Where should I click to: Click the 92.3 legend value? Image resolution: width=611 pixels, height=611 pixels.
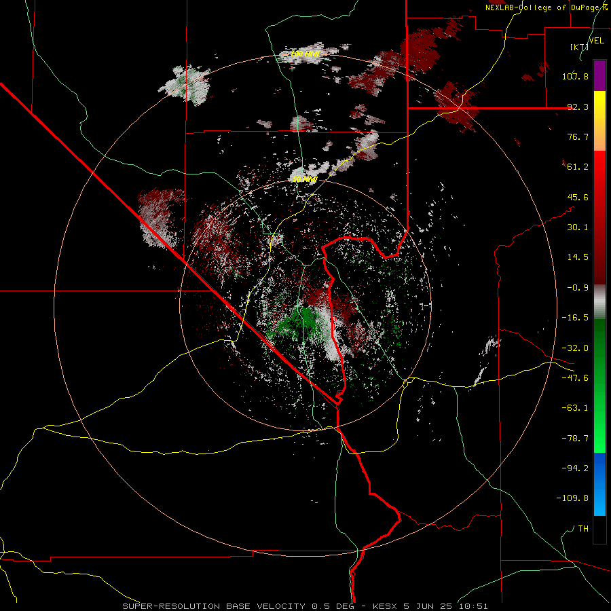[x=578, y=107]
